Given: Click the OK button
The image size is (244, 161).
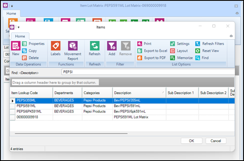Looking at the screenshot, I should pos(191,141).
